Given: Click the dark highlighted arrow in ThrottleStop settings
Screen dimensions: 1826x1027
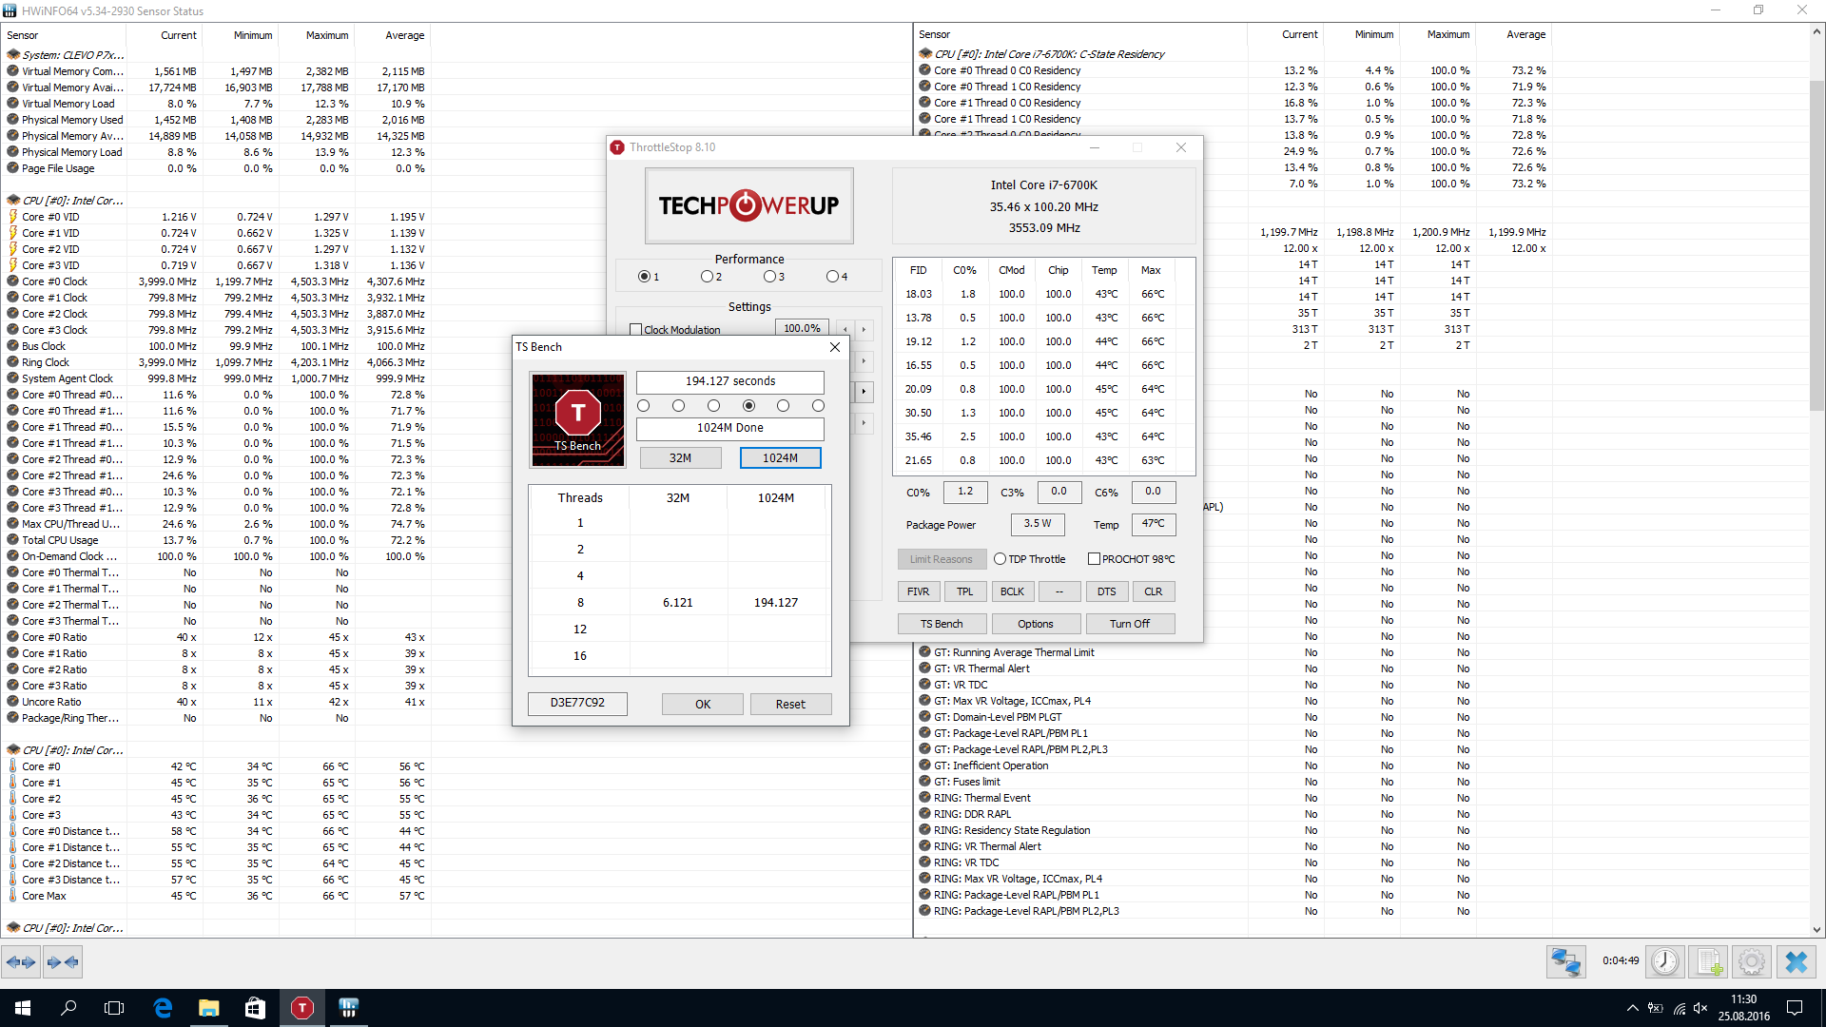Looking at the screenshot, I should click(864, 391).
